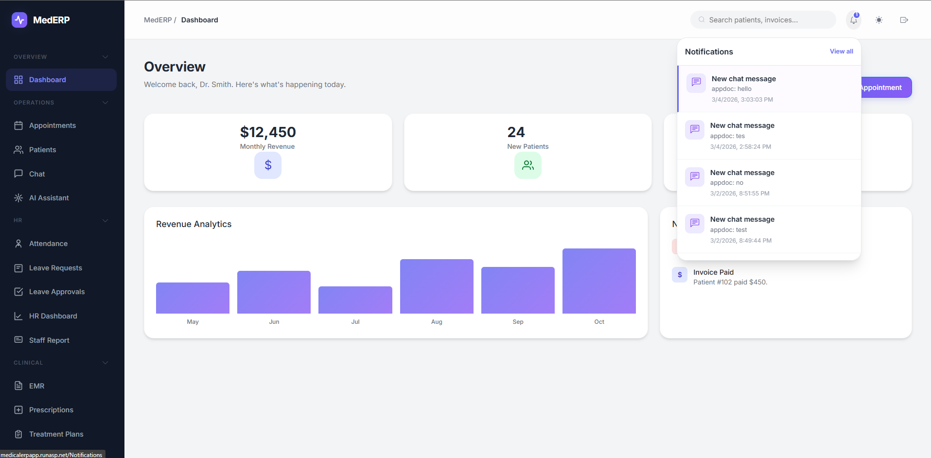Image resolution: width=931 pixels, height=458 pixels.
Task: Select the October revenue bar
Action: pyautogui.click(x=598, y=281)
